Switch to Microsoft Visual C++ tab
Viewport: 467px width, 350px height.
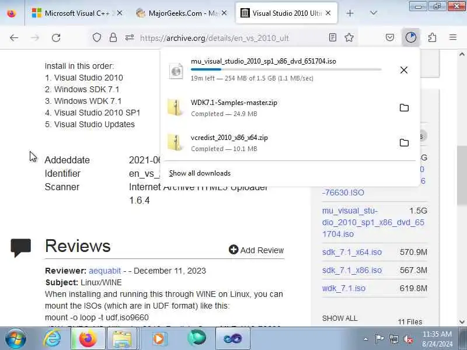[x=77, y=13]
